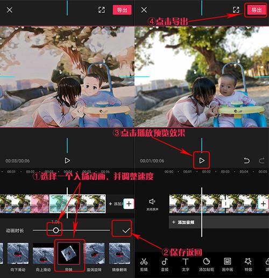The width and height of the screenshot is (269, 278).
Task: Click the plus add-clip button in right timeline
Action: (263, 204)
